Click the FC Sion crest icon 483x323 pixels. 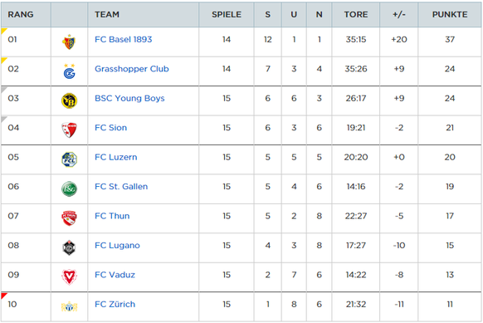[70, 130]
